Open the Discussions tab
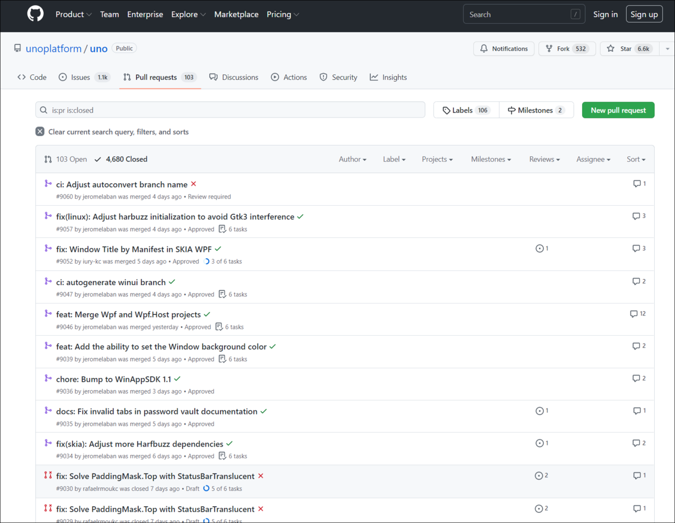Viewport: 675px width, 523px height. 234,77
